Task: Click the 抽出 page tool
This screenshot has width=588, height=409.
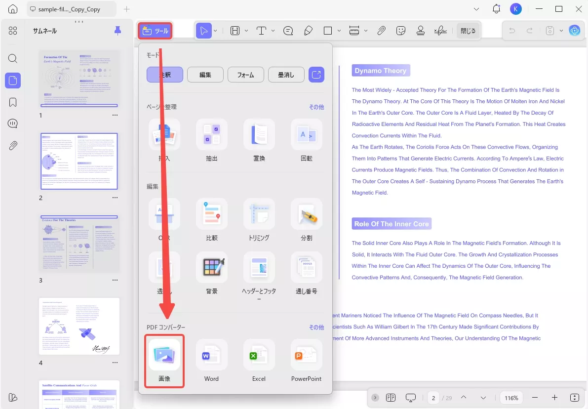Action: (211, 141)
